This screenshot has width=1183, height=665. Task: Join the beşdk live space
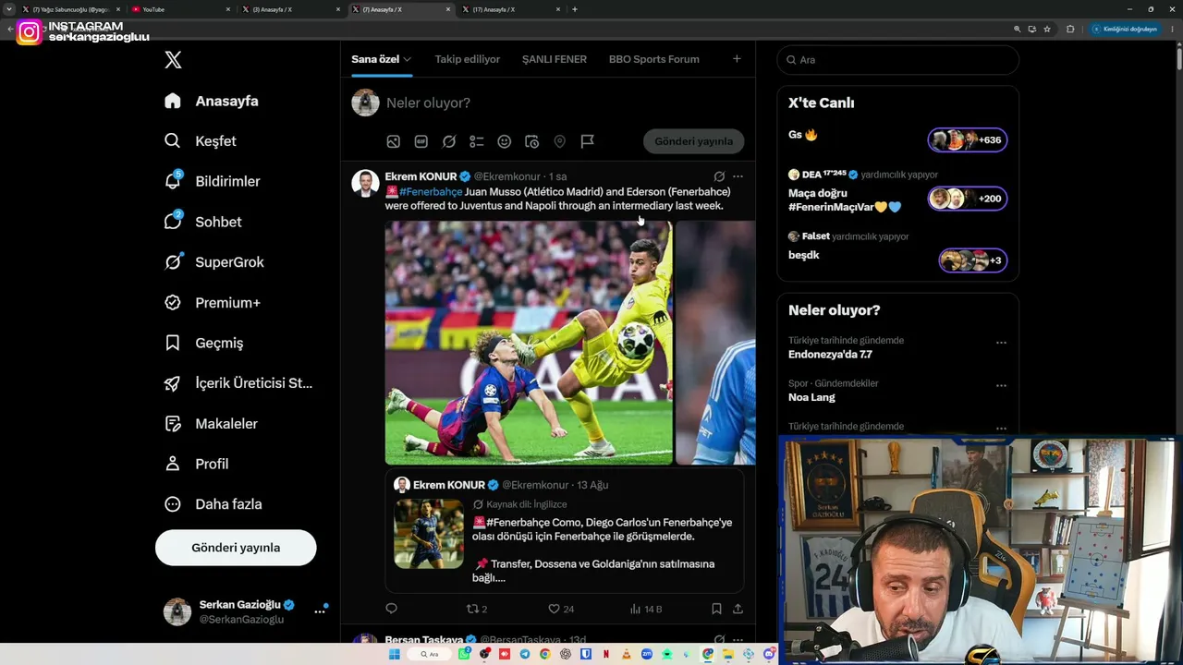972,260
